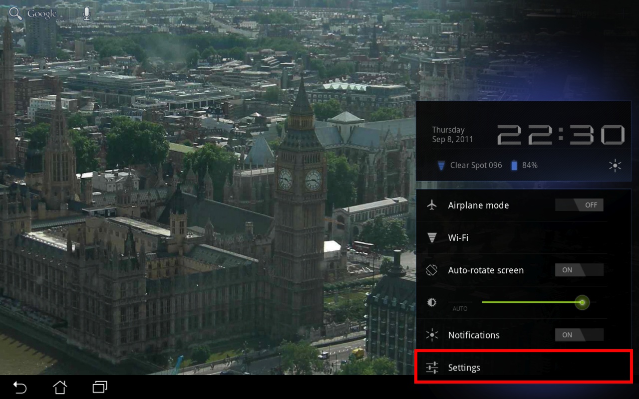Tap the Clear Spot 096 Wi-Fi signal icon
Viewport: 639px width, 399px height.
[x=441, y=166]
